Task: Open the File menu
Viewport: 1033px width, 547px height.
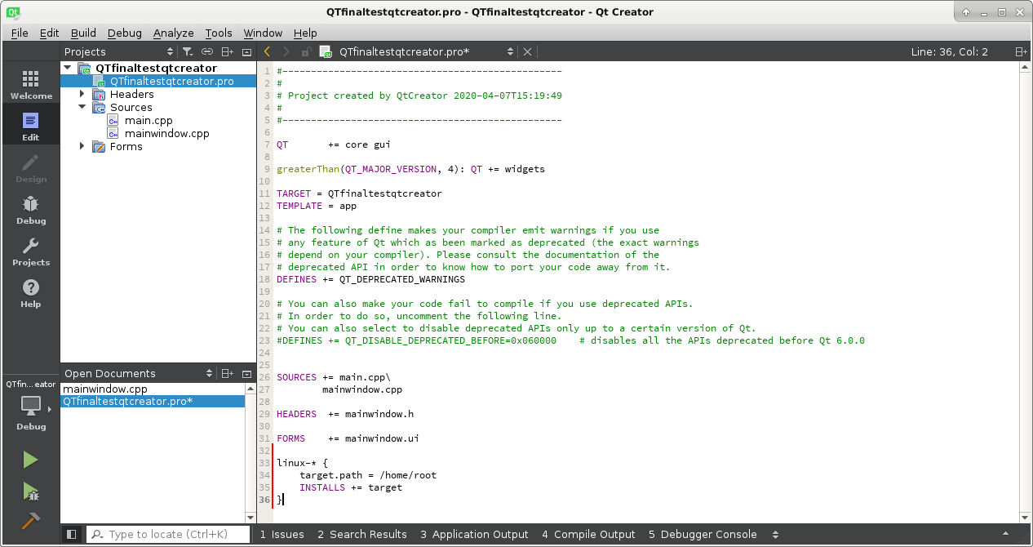Action: [20, 33]
